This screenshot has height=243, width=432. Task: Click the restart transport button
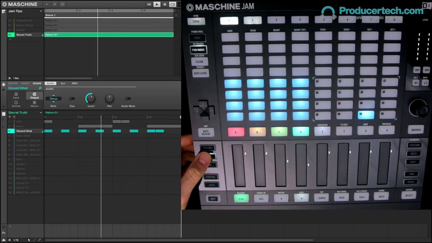coord(149,4)
